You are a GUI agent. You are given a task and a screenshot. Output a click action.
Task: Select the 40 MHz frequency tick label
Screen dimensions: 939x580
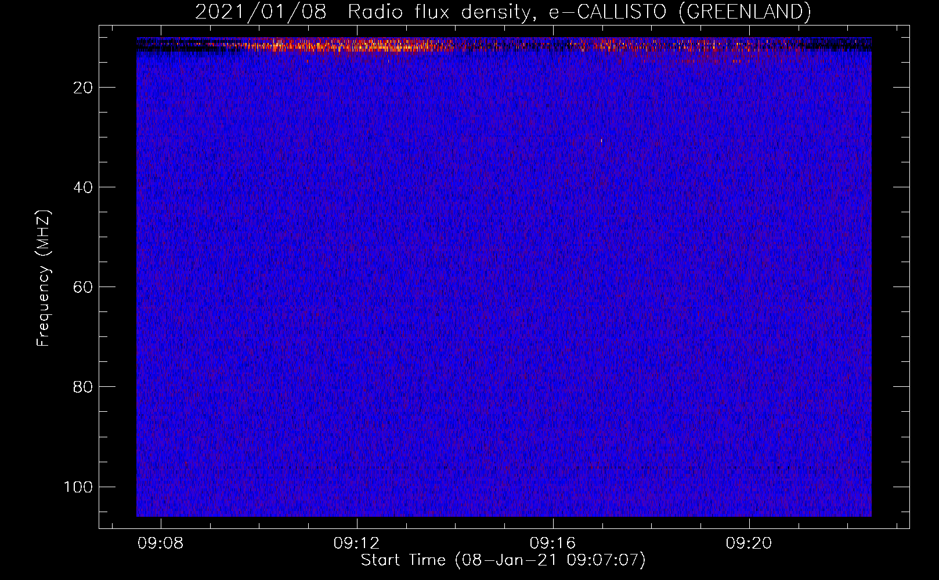84,187
